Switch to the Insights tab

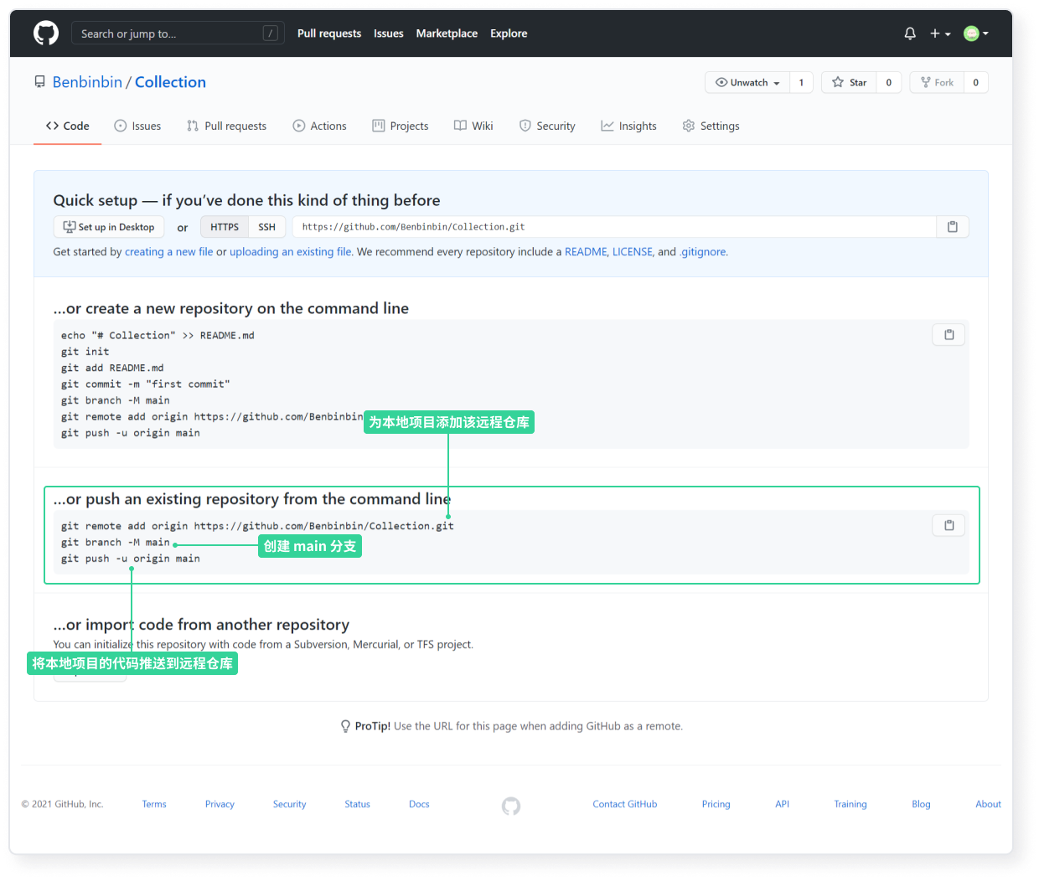628,126
